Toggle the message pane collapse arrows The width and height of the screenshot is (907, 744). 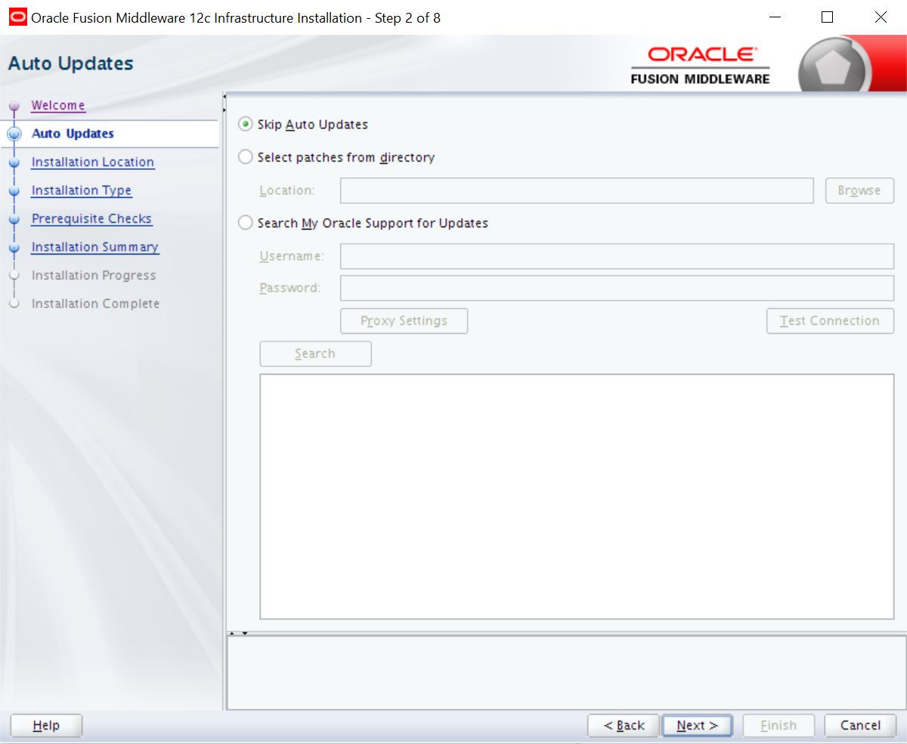[x=239, y=633]
